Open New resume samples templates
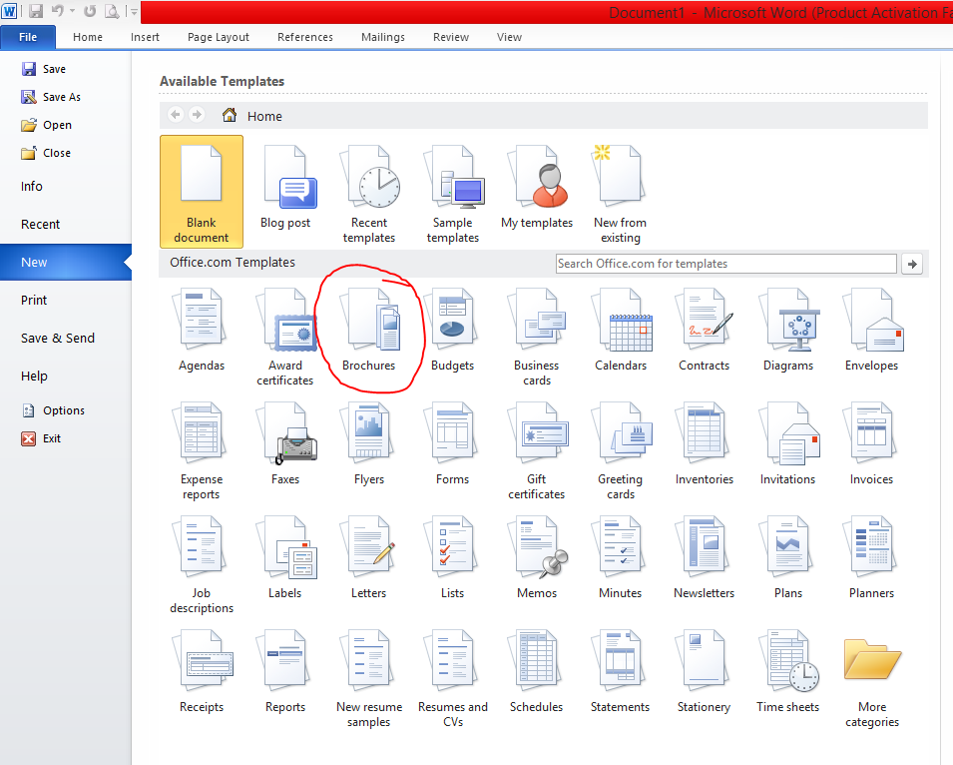Viewport: 953px width, 765px height. click(x=369, y=679)
